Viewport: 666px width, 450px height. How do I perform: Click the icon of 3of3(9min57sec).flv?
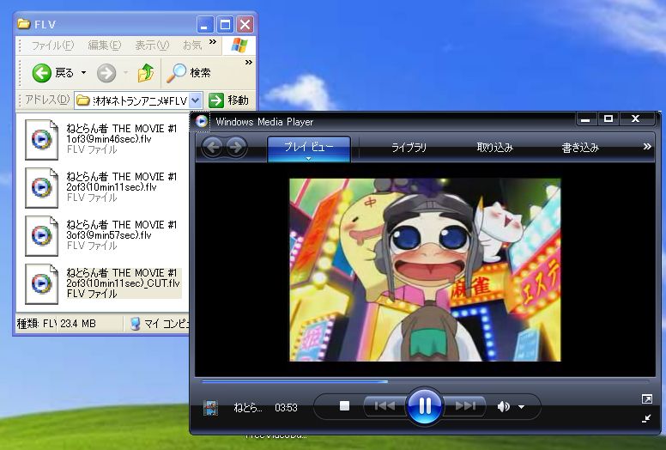41,235
